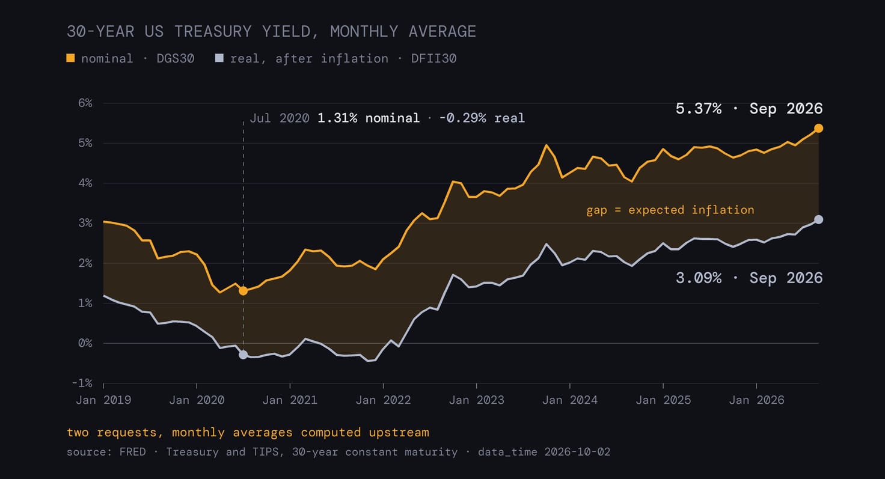Click the 'gap = expected inflation' annotation
The image size is (885, 479).
[x=670, y=210]
